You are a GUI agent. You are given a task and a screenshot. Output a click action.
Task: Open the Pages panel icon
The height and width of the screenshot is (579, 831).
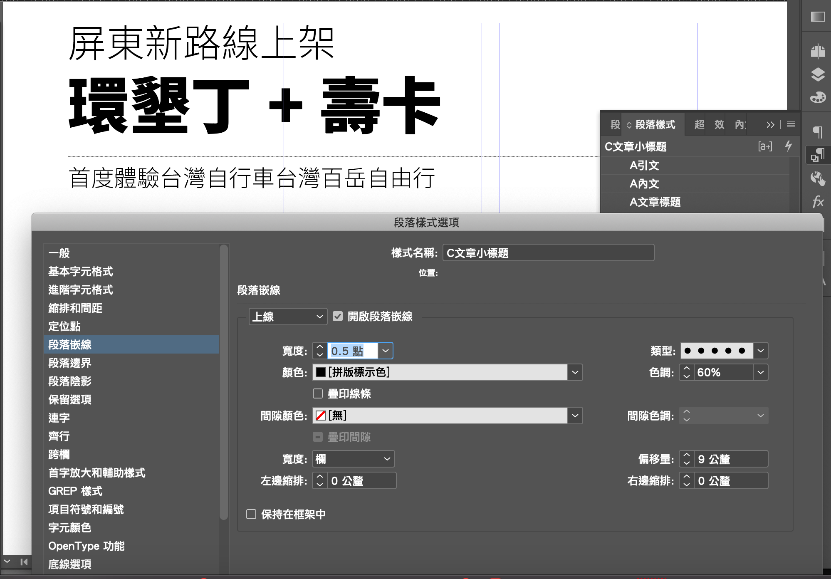pyautogui.click(x=818, y=51)
